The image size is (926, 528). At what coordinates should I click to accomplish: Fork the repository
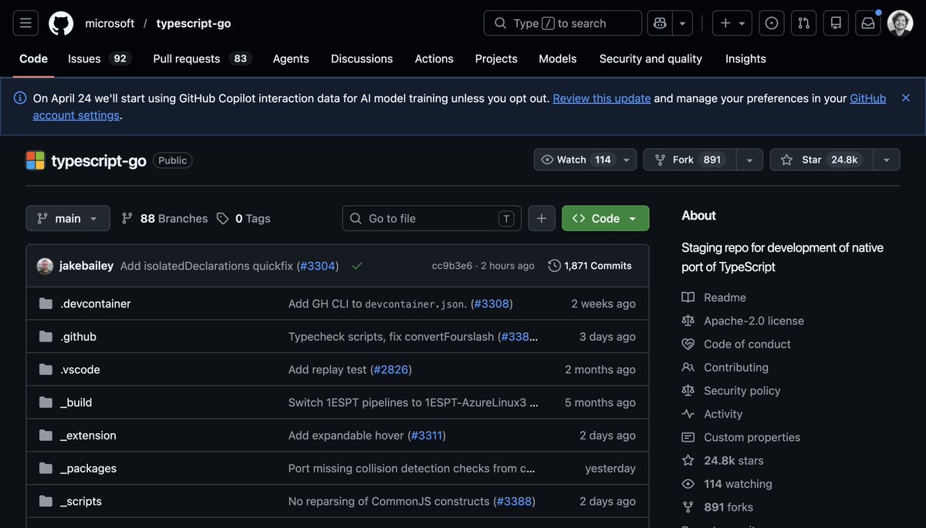point(690,160)
